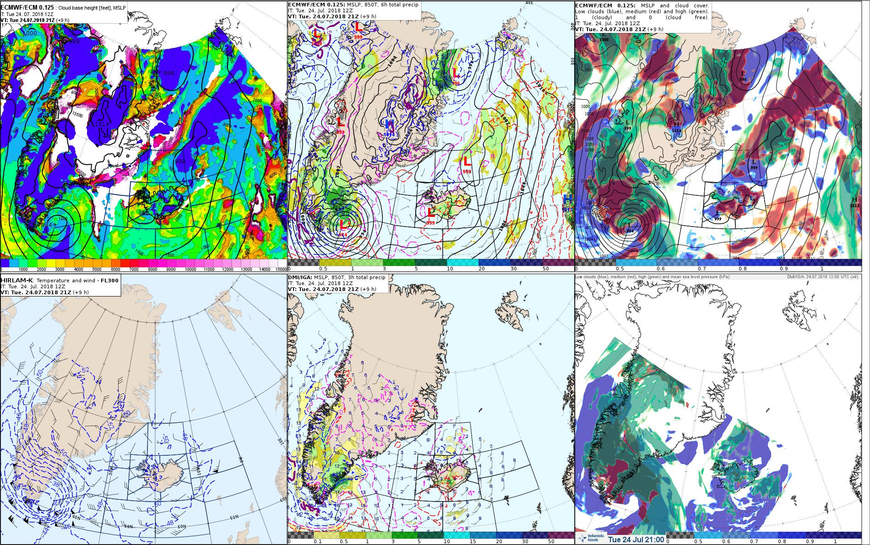Open the DMI/IGA 3h total precip map panel

click(x=431, y=410)
